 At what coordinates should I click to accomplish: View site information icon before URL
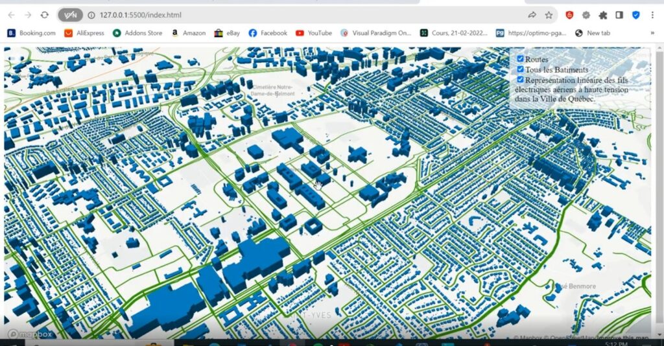tap(91, 16)
